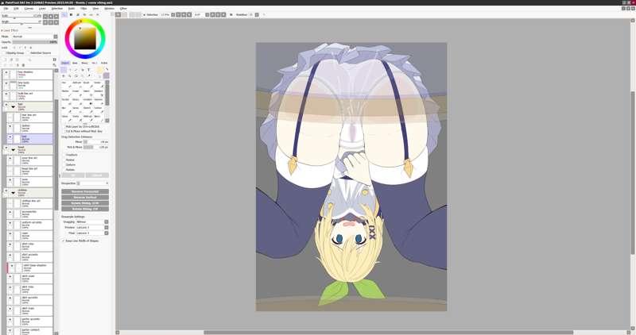
Task: Click the Perspective slider
Action: point(92,183)
